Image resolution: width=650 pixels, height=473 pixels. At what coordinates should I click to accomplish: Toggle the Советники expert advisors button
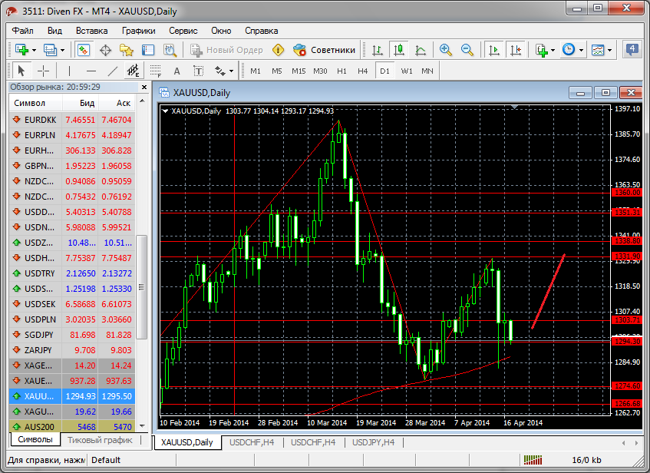point(324,50)
